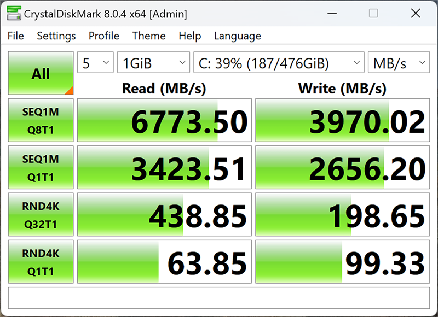The height and width of the screenshot is (317, 438).
Task: Minimize the CrystalDiskMark window
Action: click(x=332, y=13)
